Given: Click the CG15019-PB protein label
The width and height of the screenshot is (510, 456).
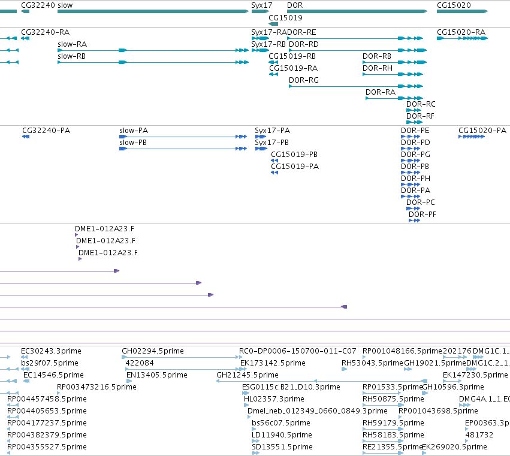Looking at the screenshot, I should point(294,155).
